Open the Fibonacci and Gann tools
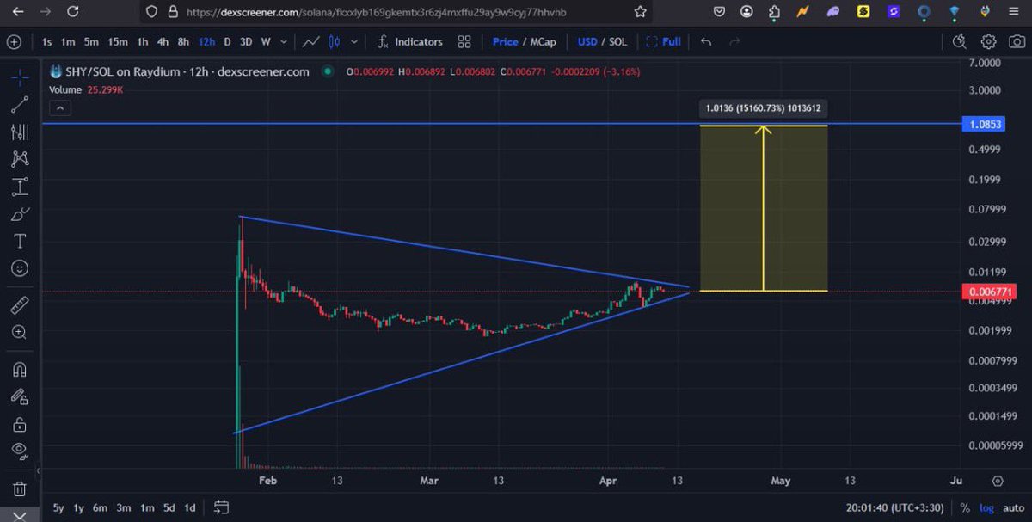The image size is (1032, 522). tap(20, 132)
